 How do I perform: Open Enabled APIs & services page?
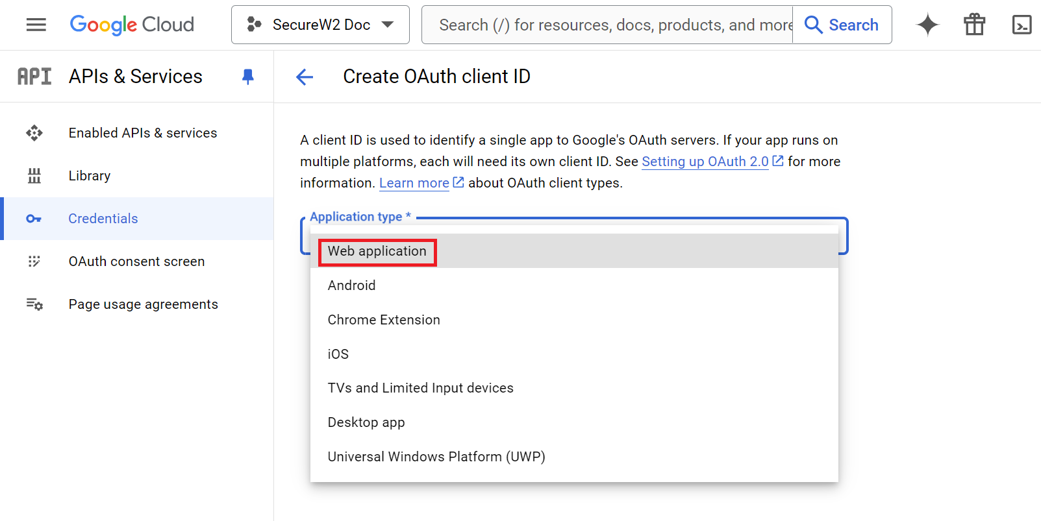tap(143, 133)
